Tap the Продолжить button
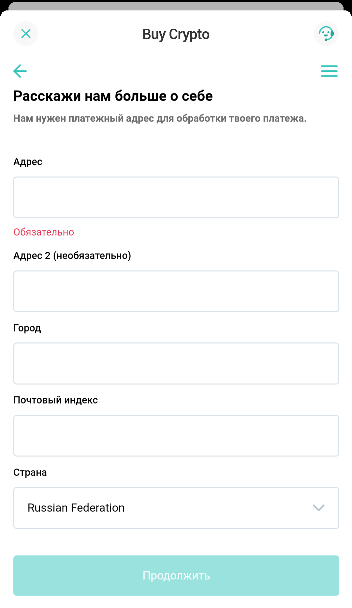The width and height of the screenshot is (352, 608). [x=176, y=576]
